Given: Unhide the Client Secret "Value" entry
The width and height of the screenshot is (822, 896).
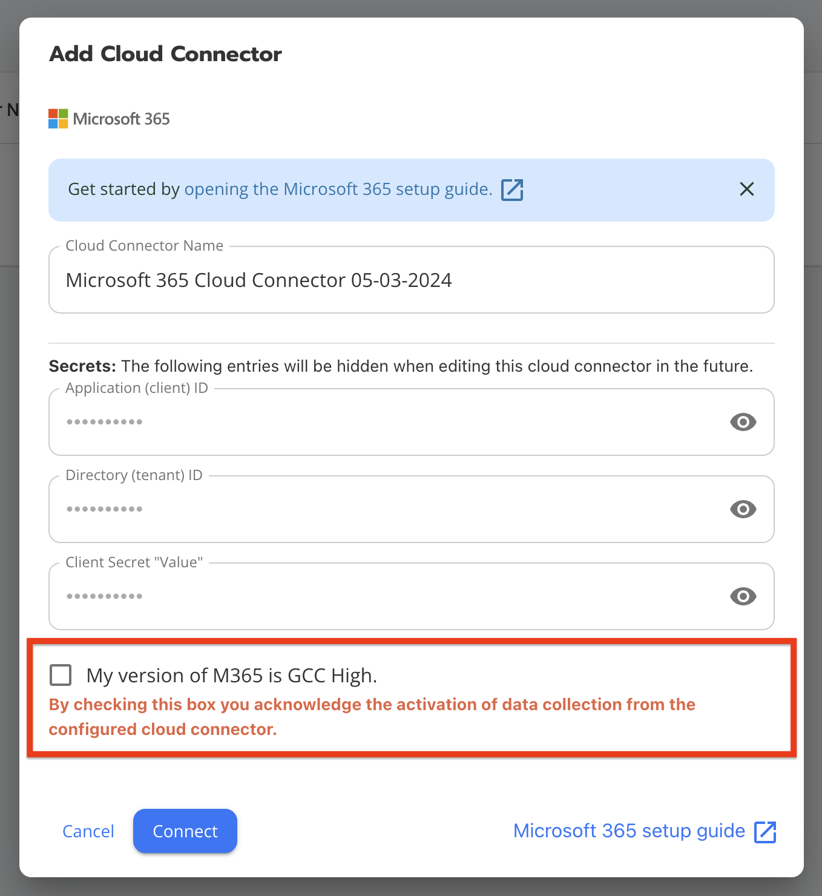Looking at the screenshot, I should coord(743,596).
